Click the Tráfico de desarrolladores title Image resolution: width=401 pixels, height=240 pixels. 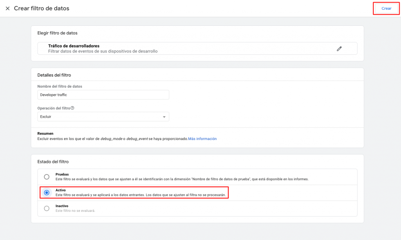(74, 46)
